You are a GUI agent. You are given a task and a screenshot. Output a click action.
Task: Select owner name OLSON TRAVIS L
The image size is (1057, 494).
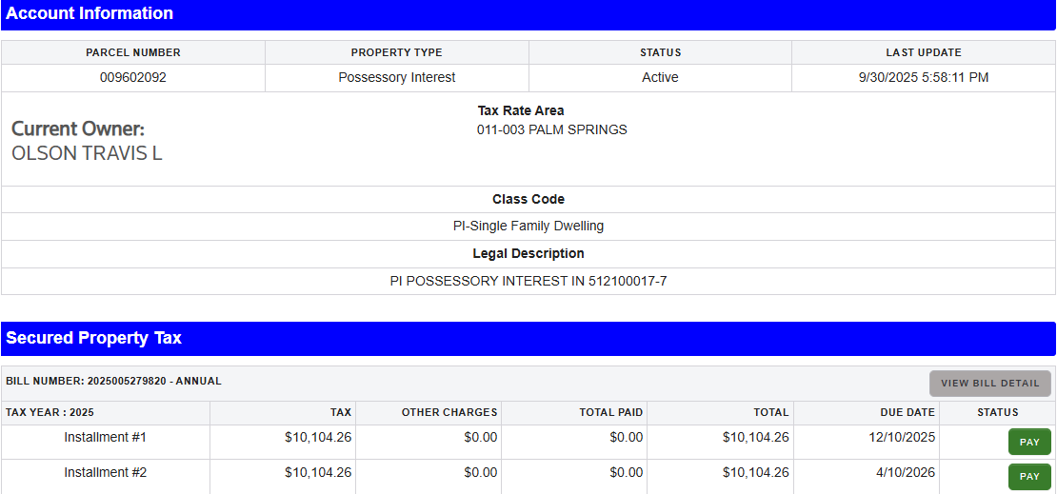[87, 153]
